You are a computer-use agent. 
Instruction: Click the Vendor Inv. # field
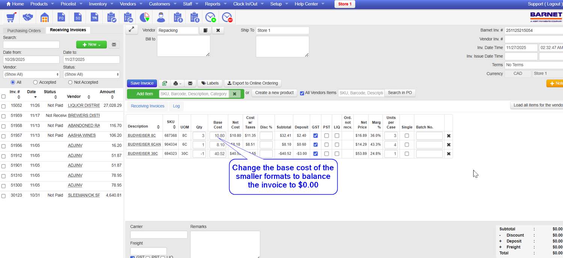[534, 39]
